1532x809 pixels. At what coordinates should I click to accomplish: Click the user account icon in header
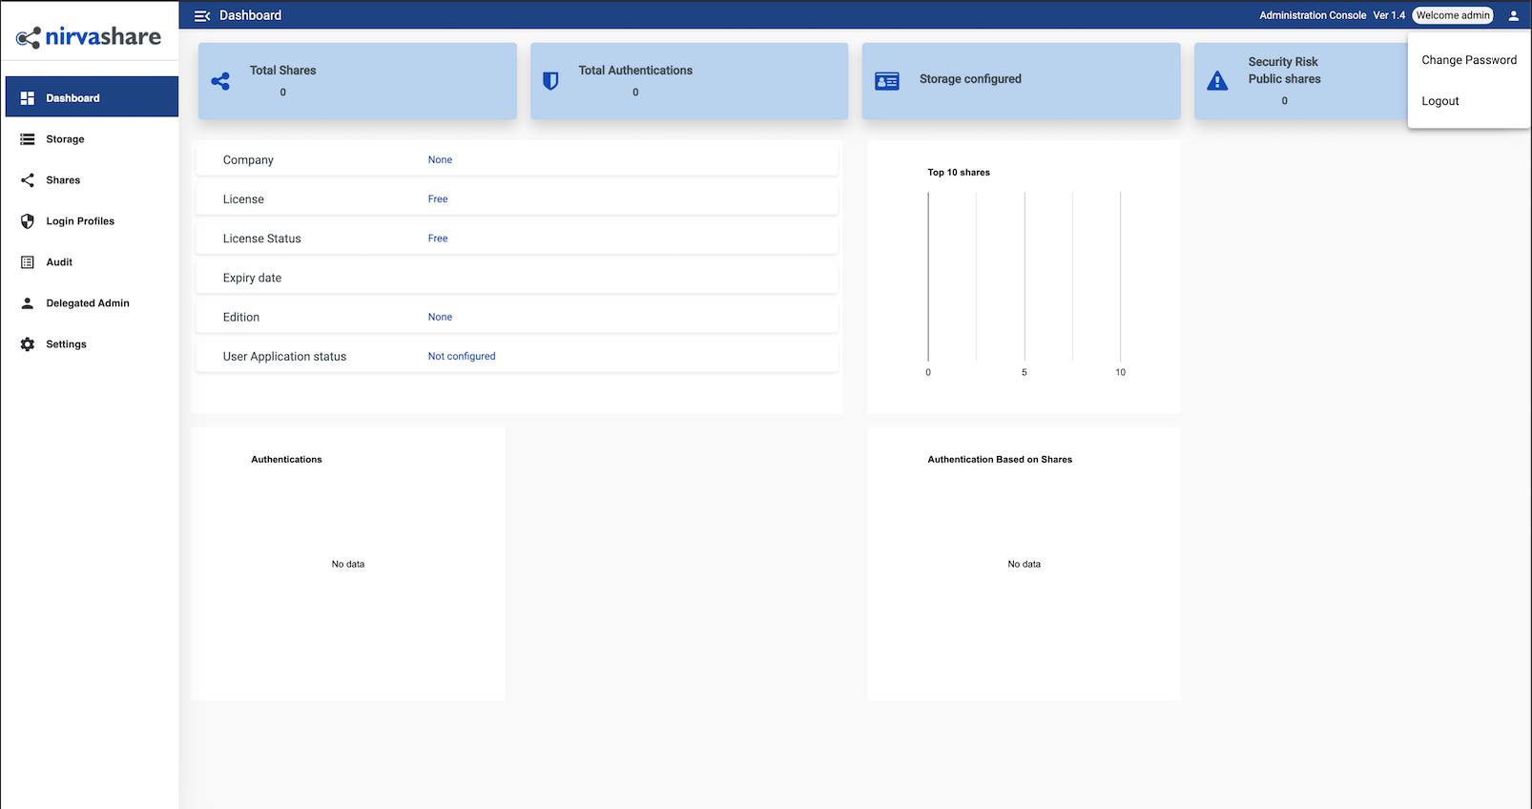coord(1513,15)
